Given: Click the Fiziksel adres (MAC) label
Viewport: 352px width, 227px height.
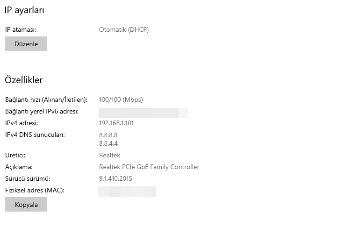Looking at the screenshot, I should click(35, 190).
